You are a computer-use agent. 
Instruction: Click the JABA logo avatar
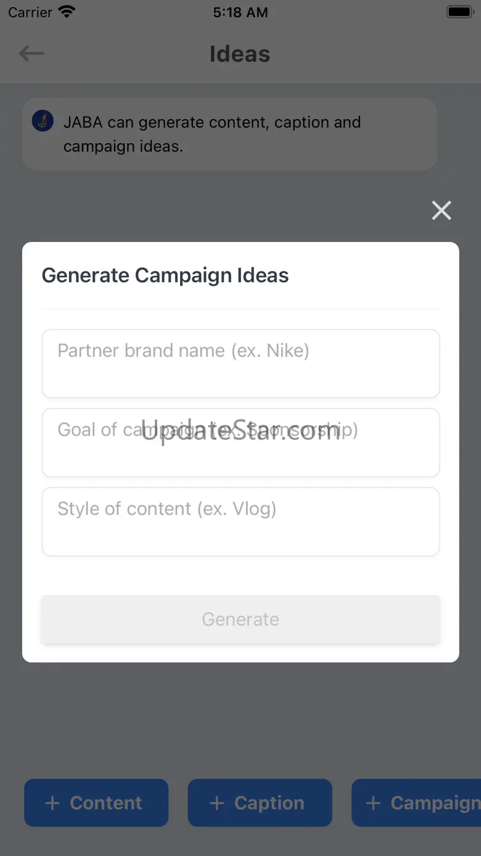point(43,121)
